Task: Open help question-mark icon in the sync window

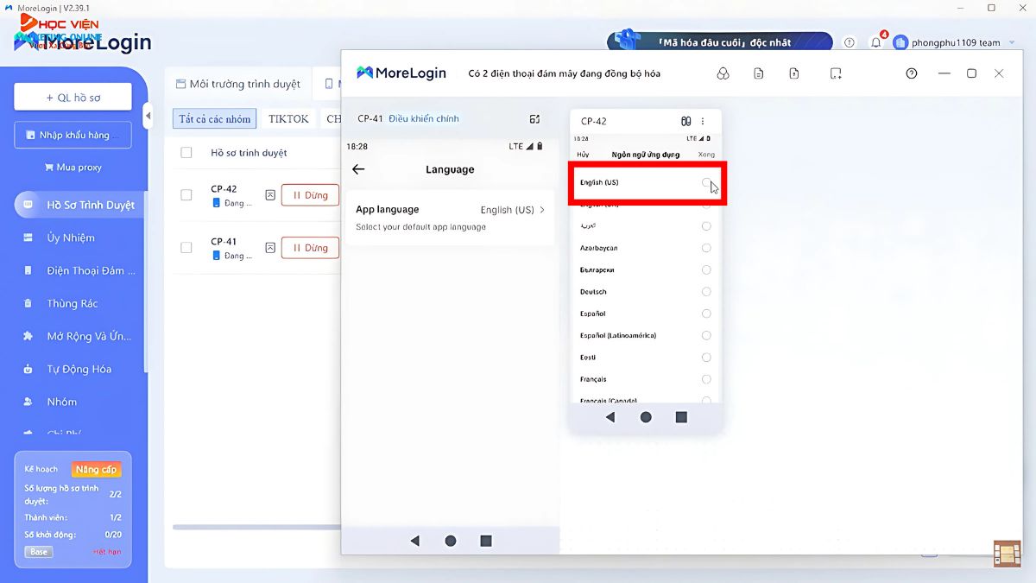Action: coord(912,73)
